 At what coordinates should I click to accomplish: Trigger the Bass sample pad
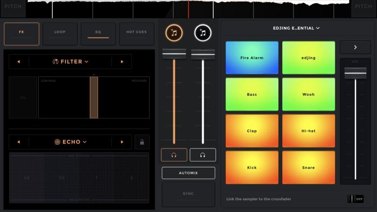pyautogui.click(x=252, y=94)
